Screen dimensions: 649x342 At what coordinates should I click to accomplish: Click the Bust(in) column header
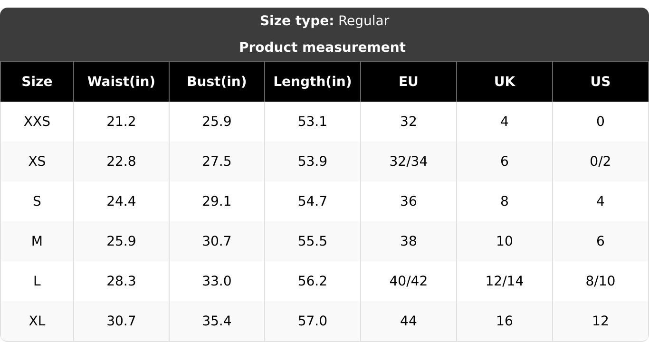coord(217,82)
